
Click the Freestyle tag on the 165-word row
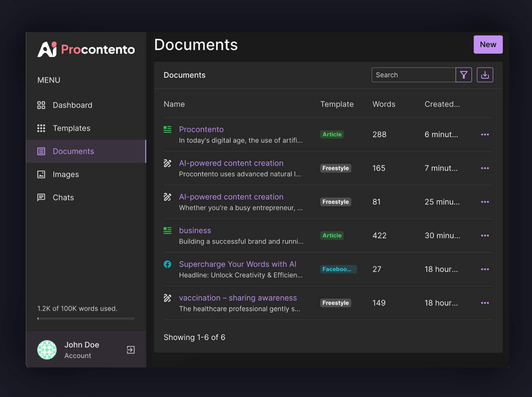pos(336,168)
